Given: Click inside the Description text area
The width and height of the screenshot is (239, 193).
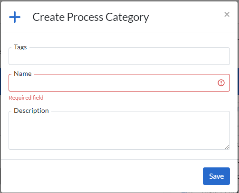Looking at the screenshot, I should [x=119, y=130].
